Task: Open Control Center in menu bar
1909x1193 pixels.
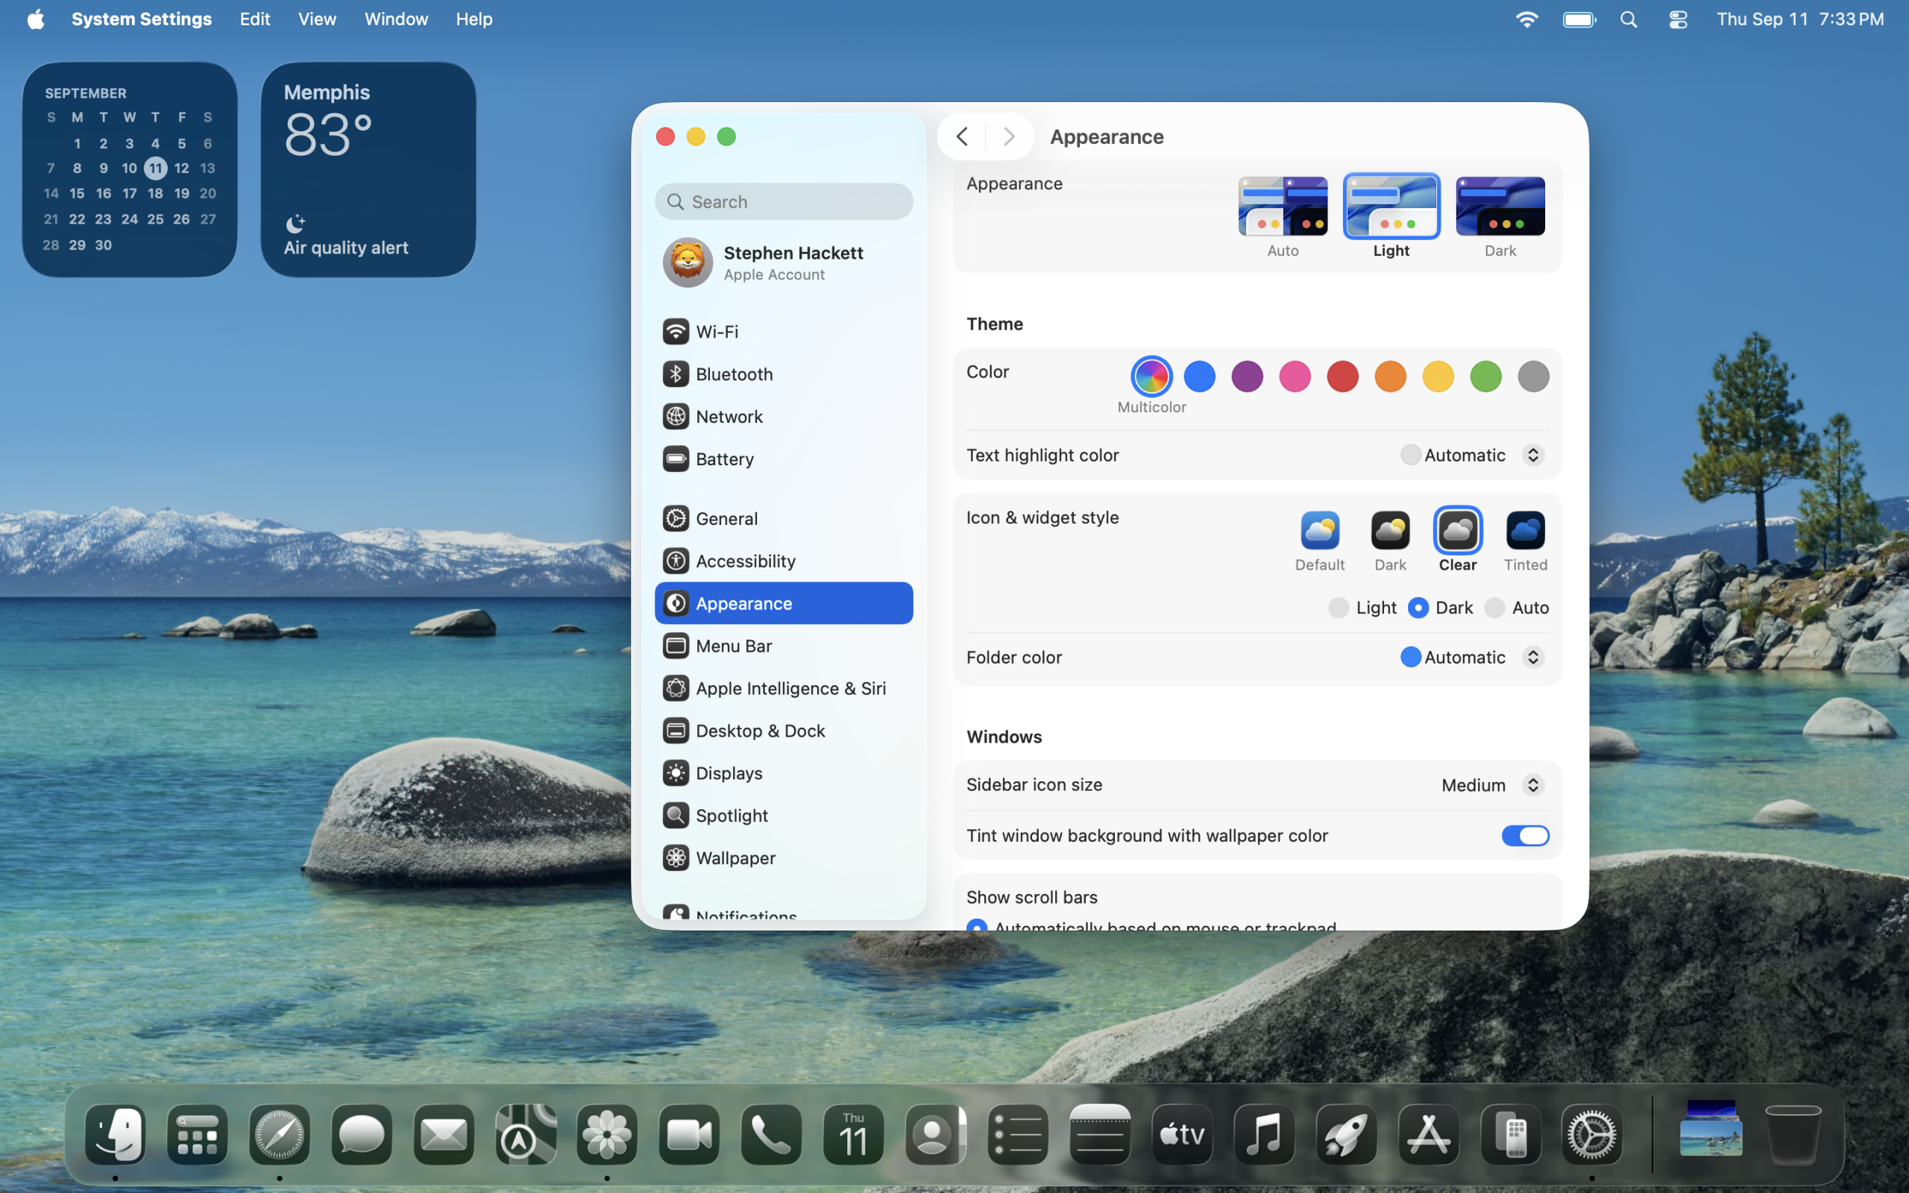Action: tap(1677, 19)
